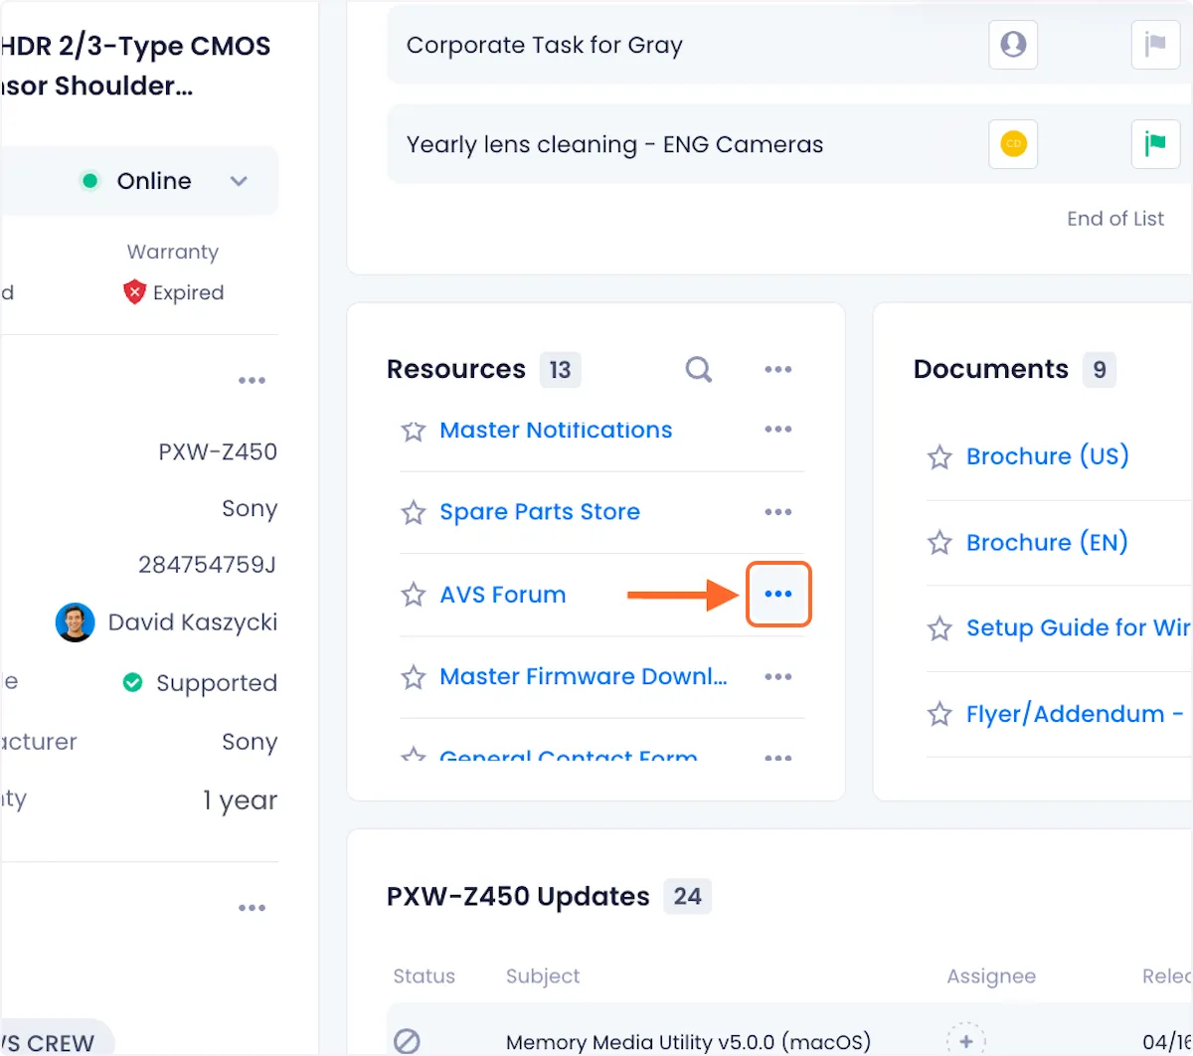Click the green Supported check icon

(x=132, y=683)
